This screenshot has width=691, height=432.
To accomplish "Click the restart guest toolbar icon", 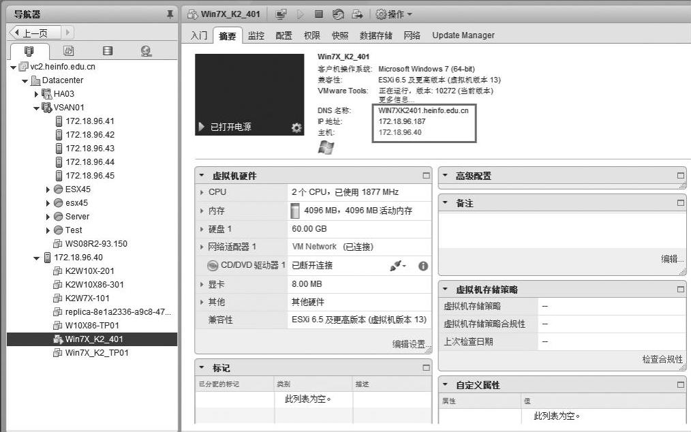I will click(x=337, y=14).
